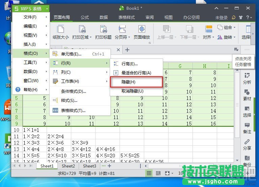Select the Sheet1 tab
259x187 pixels.
[x=47, y=166]
